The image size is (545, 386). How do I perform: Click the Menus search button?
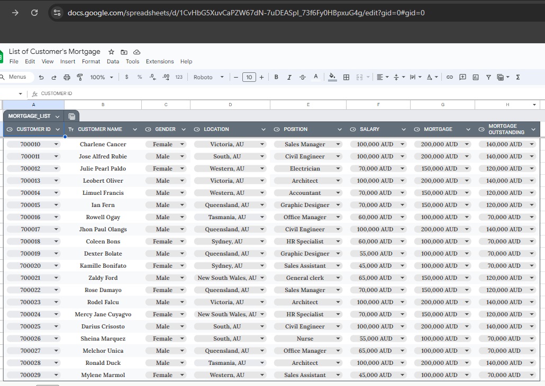click(x=17, y=77)
